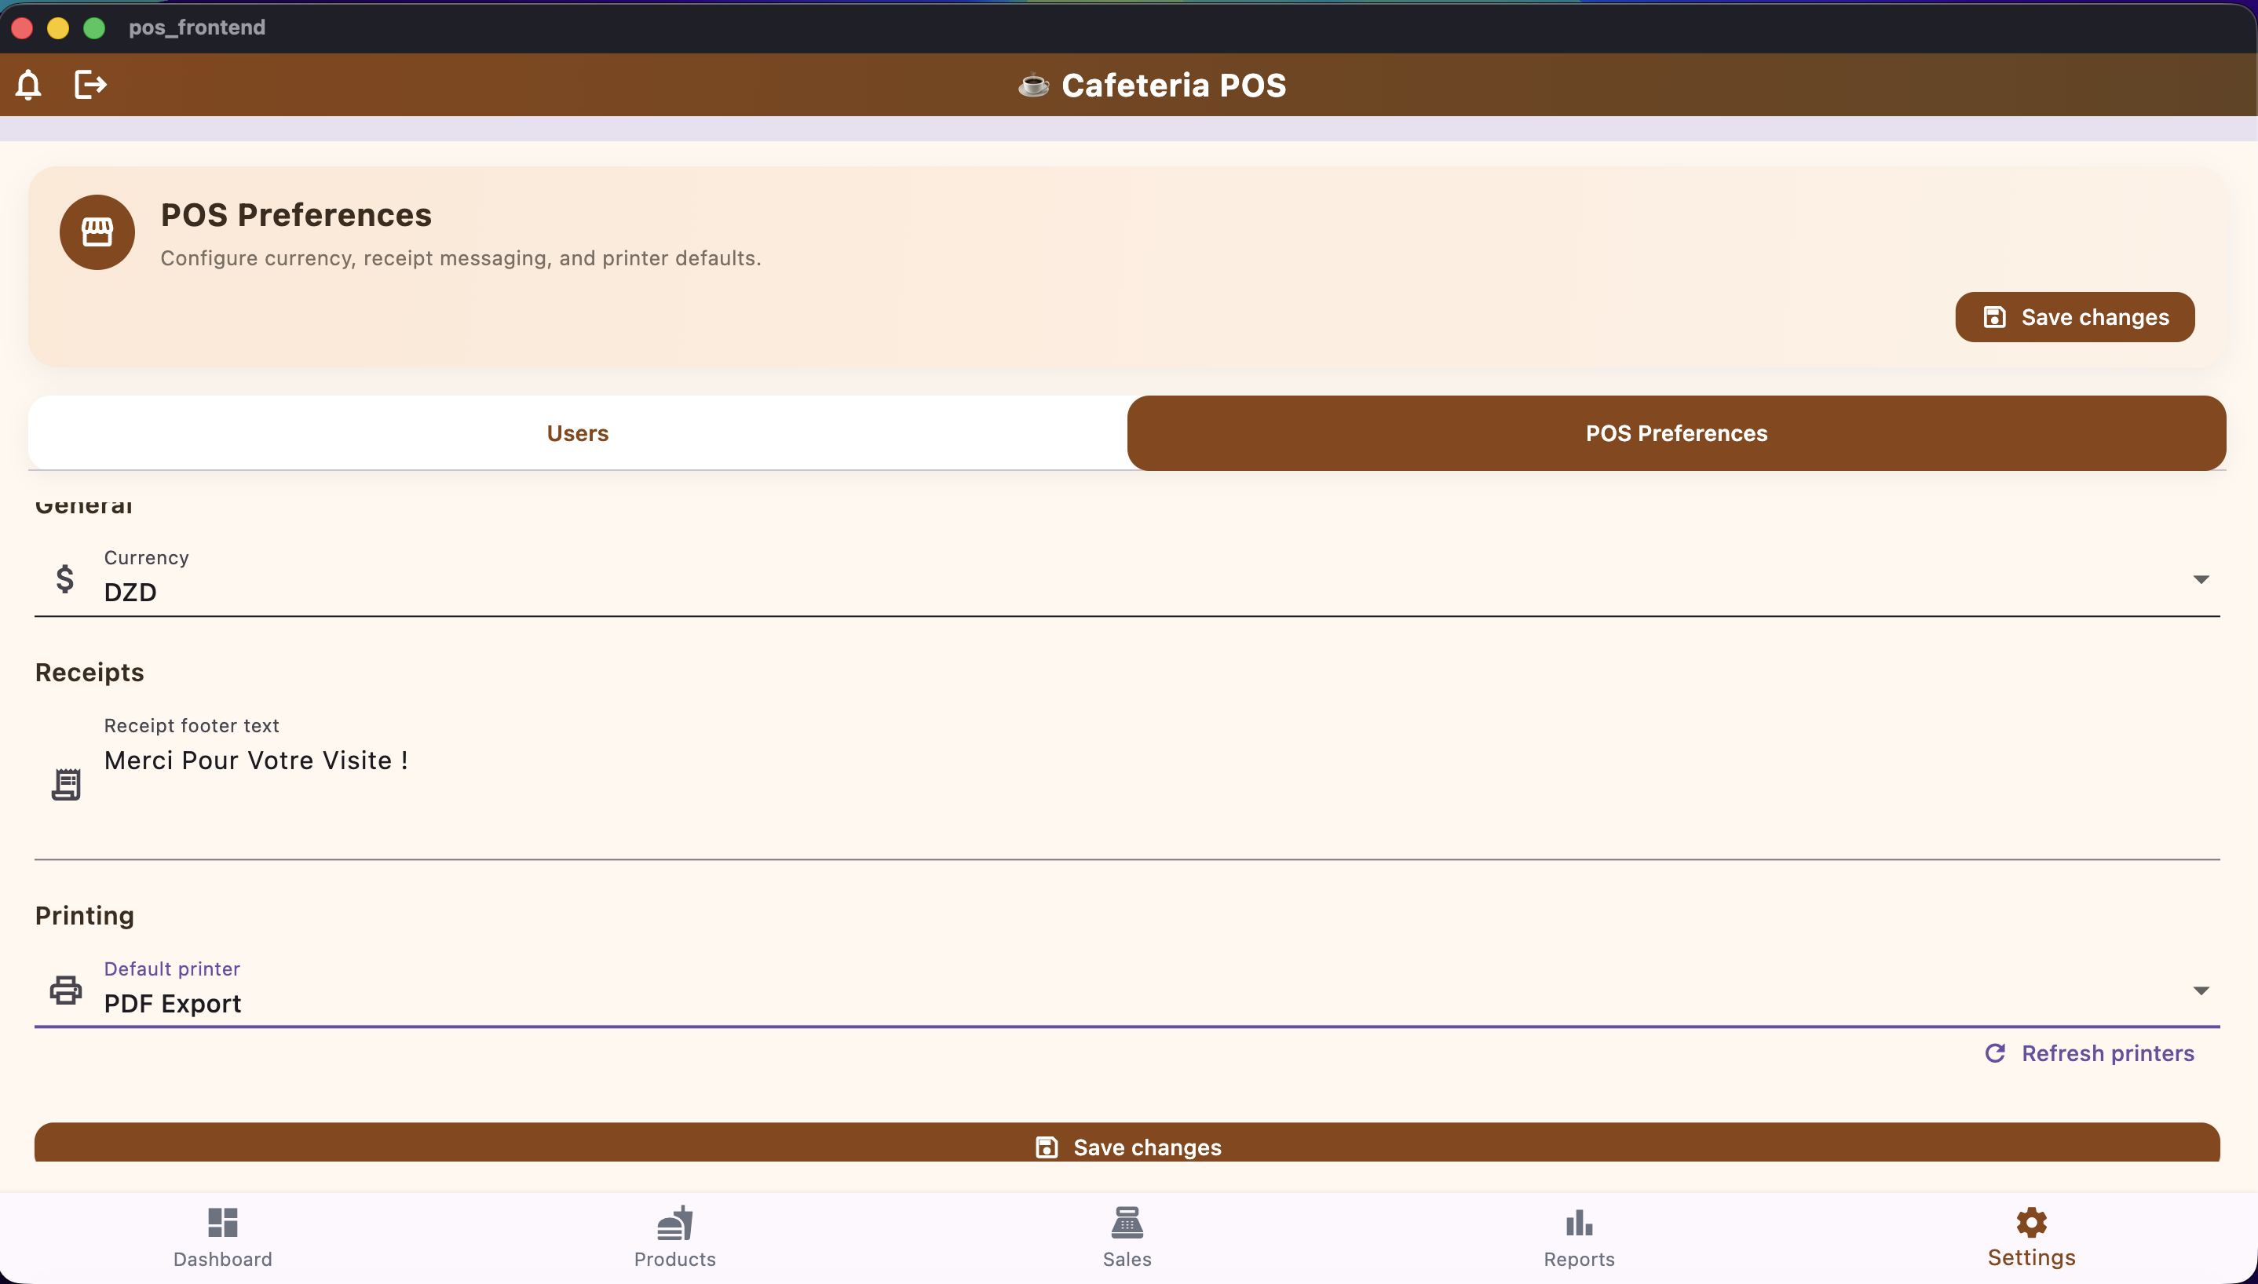Click Save changes button in header card

[x=2074, y=318]
